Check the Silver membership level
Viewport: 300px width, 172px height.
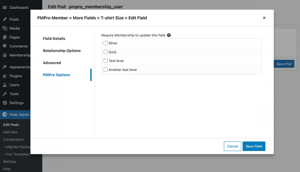click(x=105, y=43)
